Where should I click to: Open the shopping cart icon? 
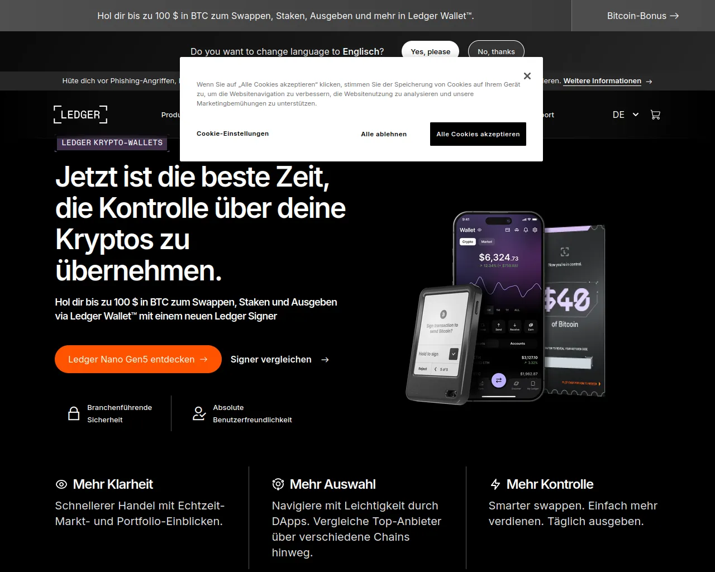[655, 115]
